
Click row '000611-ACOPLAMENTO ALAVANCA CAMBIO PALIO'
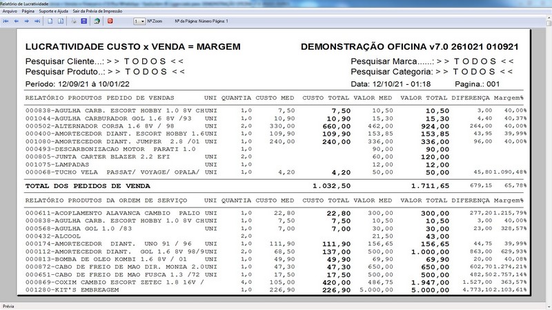coord(276,214)
